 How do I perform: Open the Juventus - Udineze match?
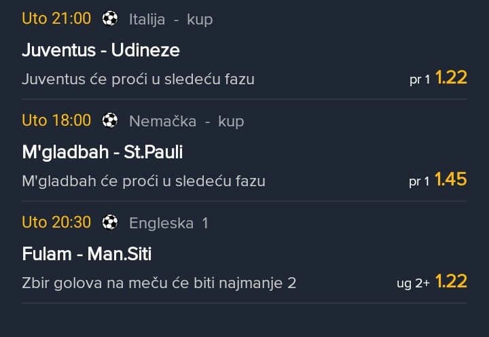coord(101,50)
